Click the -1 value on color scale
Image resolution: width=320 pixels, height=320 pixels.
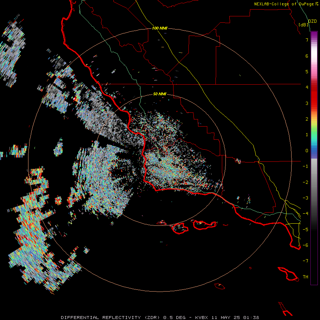(x=305, y=166)
